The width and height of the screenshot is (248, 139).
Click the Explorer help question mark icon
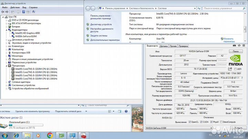tap(126, 111)
